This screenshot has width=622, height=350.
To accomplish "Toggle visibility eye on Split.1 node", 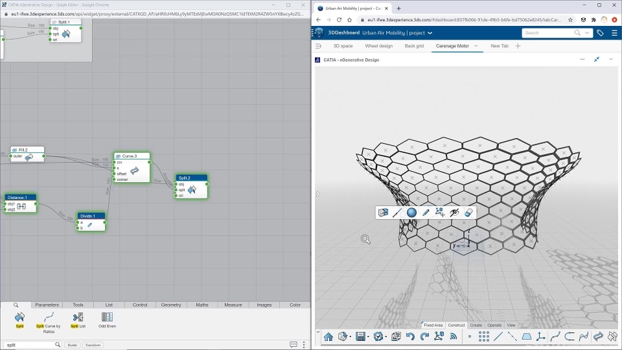I will click(54, 22).
